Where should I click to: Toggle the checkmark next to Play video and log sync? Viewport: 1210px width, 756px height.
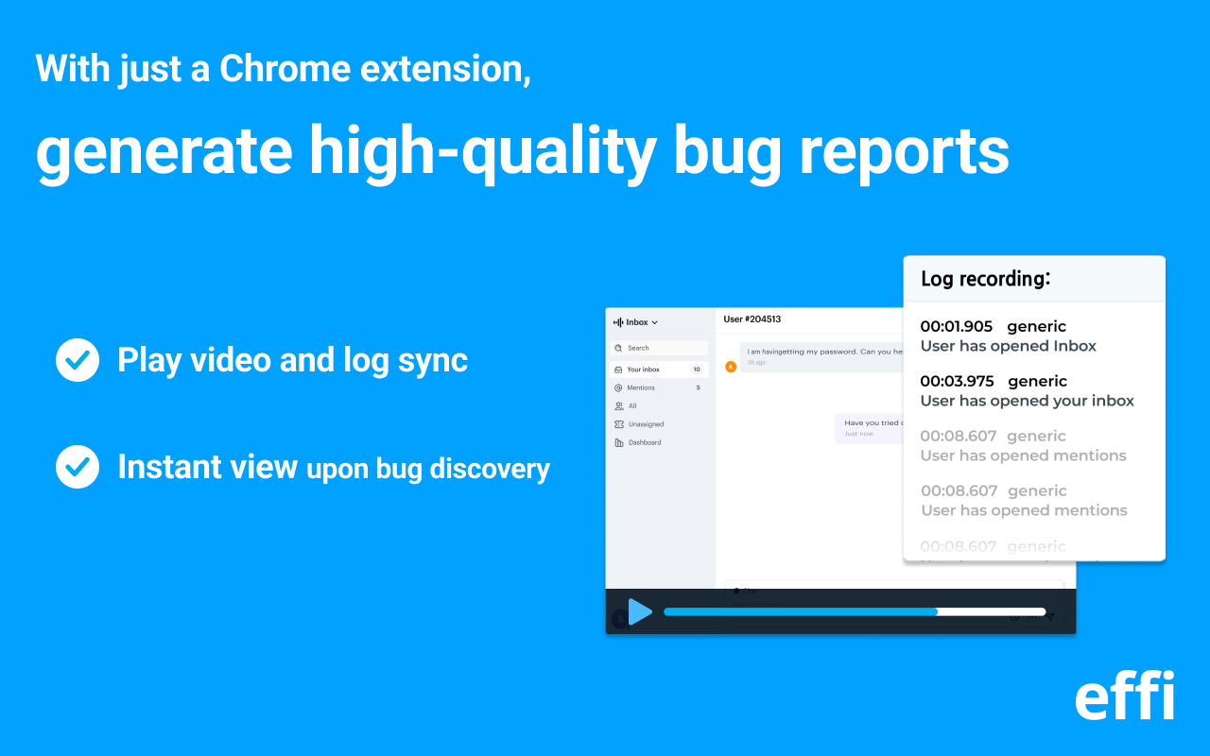[x=77, y=360]
